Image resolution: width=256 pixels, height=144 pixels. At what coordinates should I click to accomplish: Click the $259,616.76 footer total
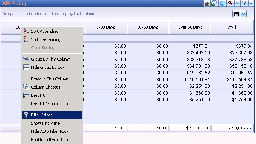click(x=232, y=128)
